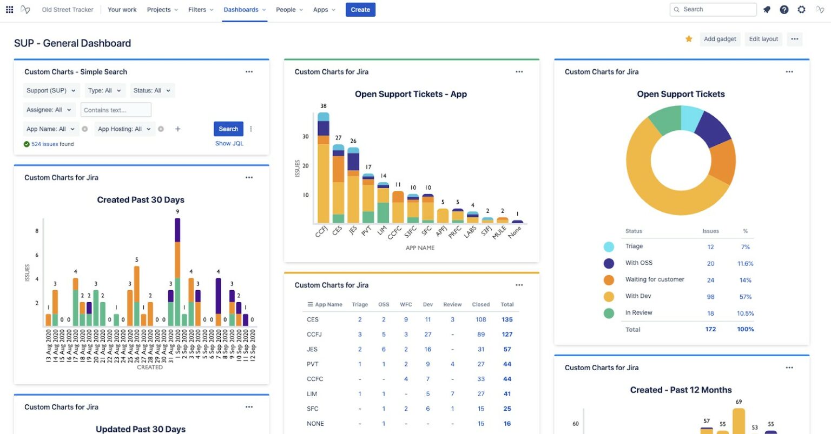Toggle Triage status in donut legend

(609, 247)
